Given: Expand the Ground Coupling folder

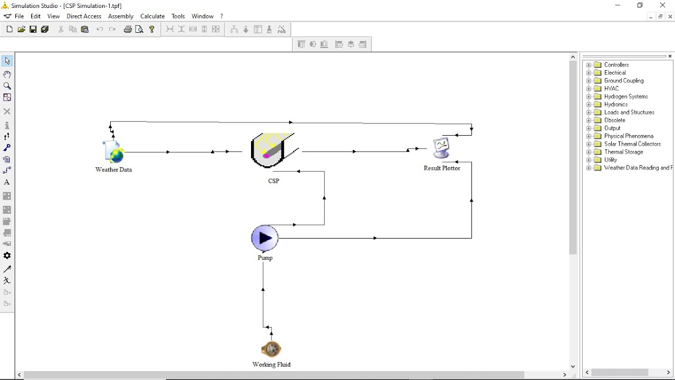Looking at the screenshot, I should (589, 81).
